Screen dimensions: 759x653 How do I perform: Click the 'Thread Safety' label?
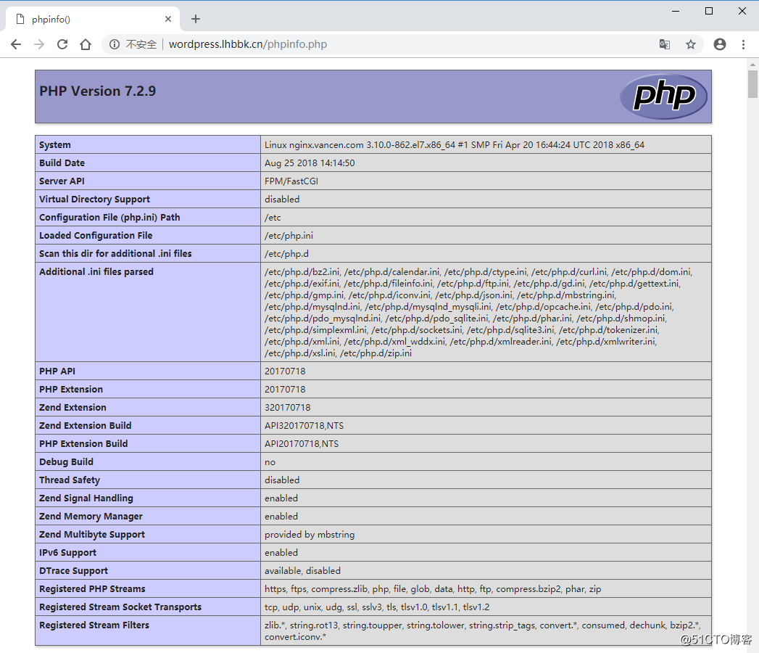tap(69, 480)
